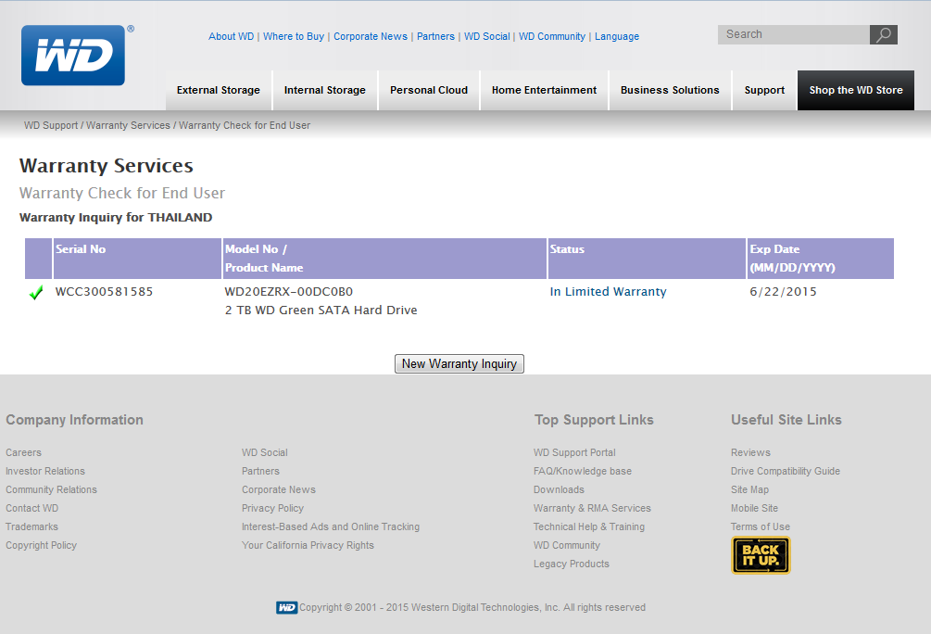Open the Site Map link

(x=750, y=489)
